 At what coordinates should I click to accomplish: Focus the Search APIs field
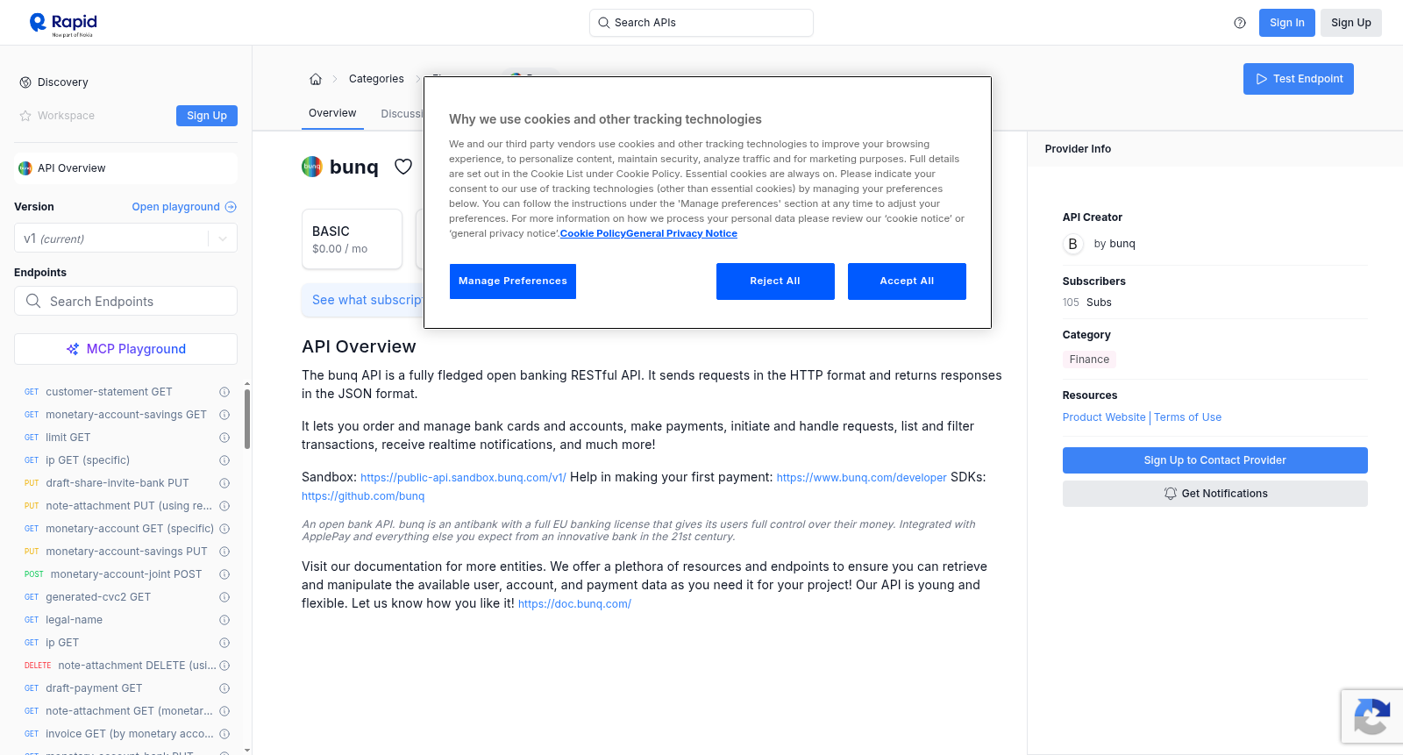(x=701, y=23)
